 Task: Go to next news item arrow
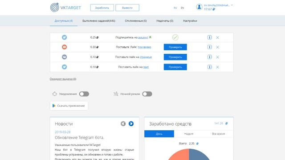[131, 124]
